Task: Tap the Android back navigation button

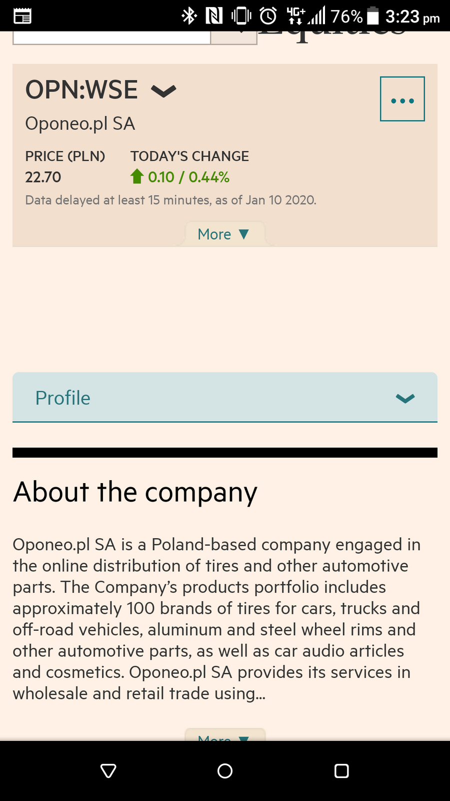Action: 108,770
